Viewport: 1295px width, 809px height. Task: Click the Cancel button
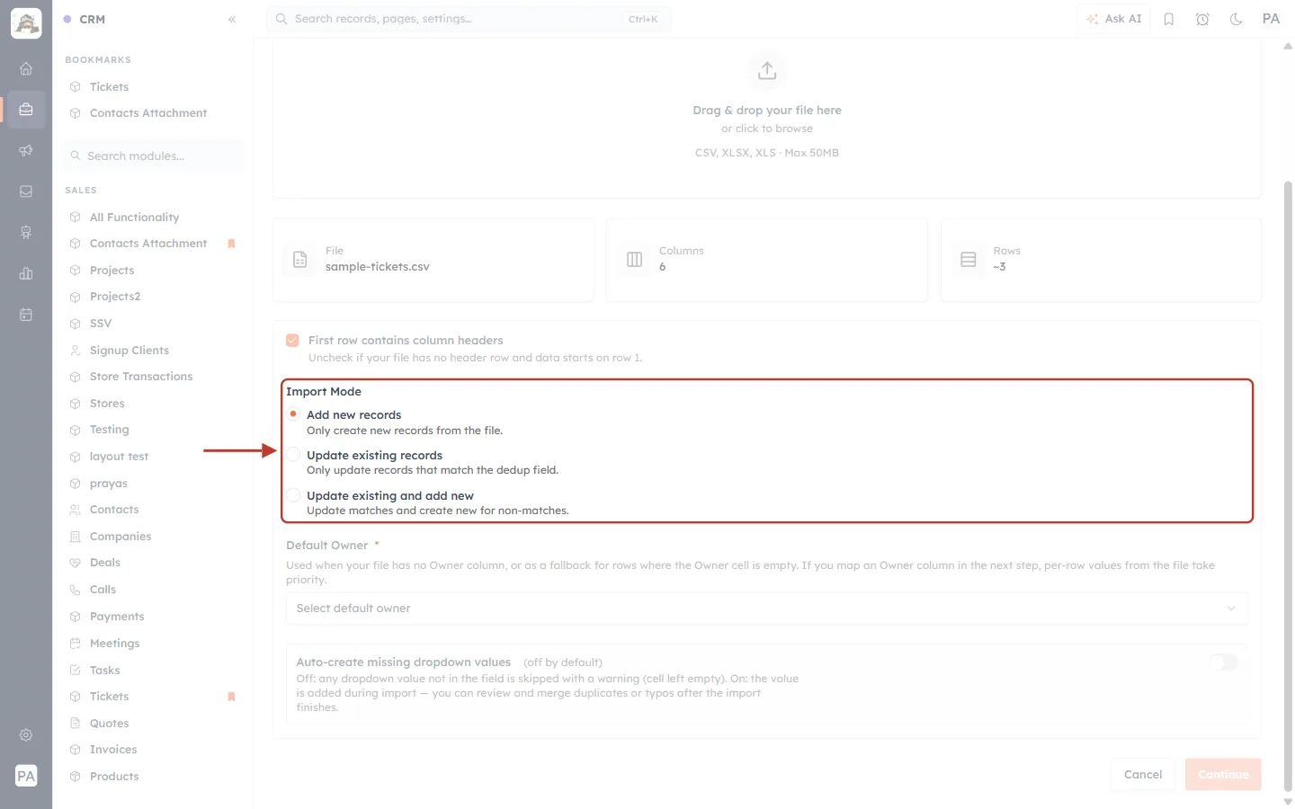[1143, 774]
